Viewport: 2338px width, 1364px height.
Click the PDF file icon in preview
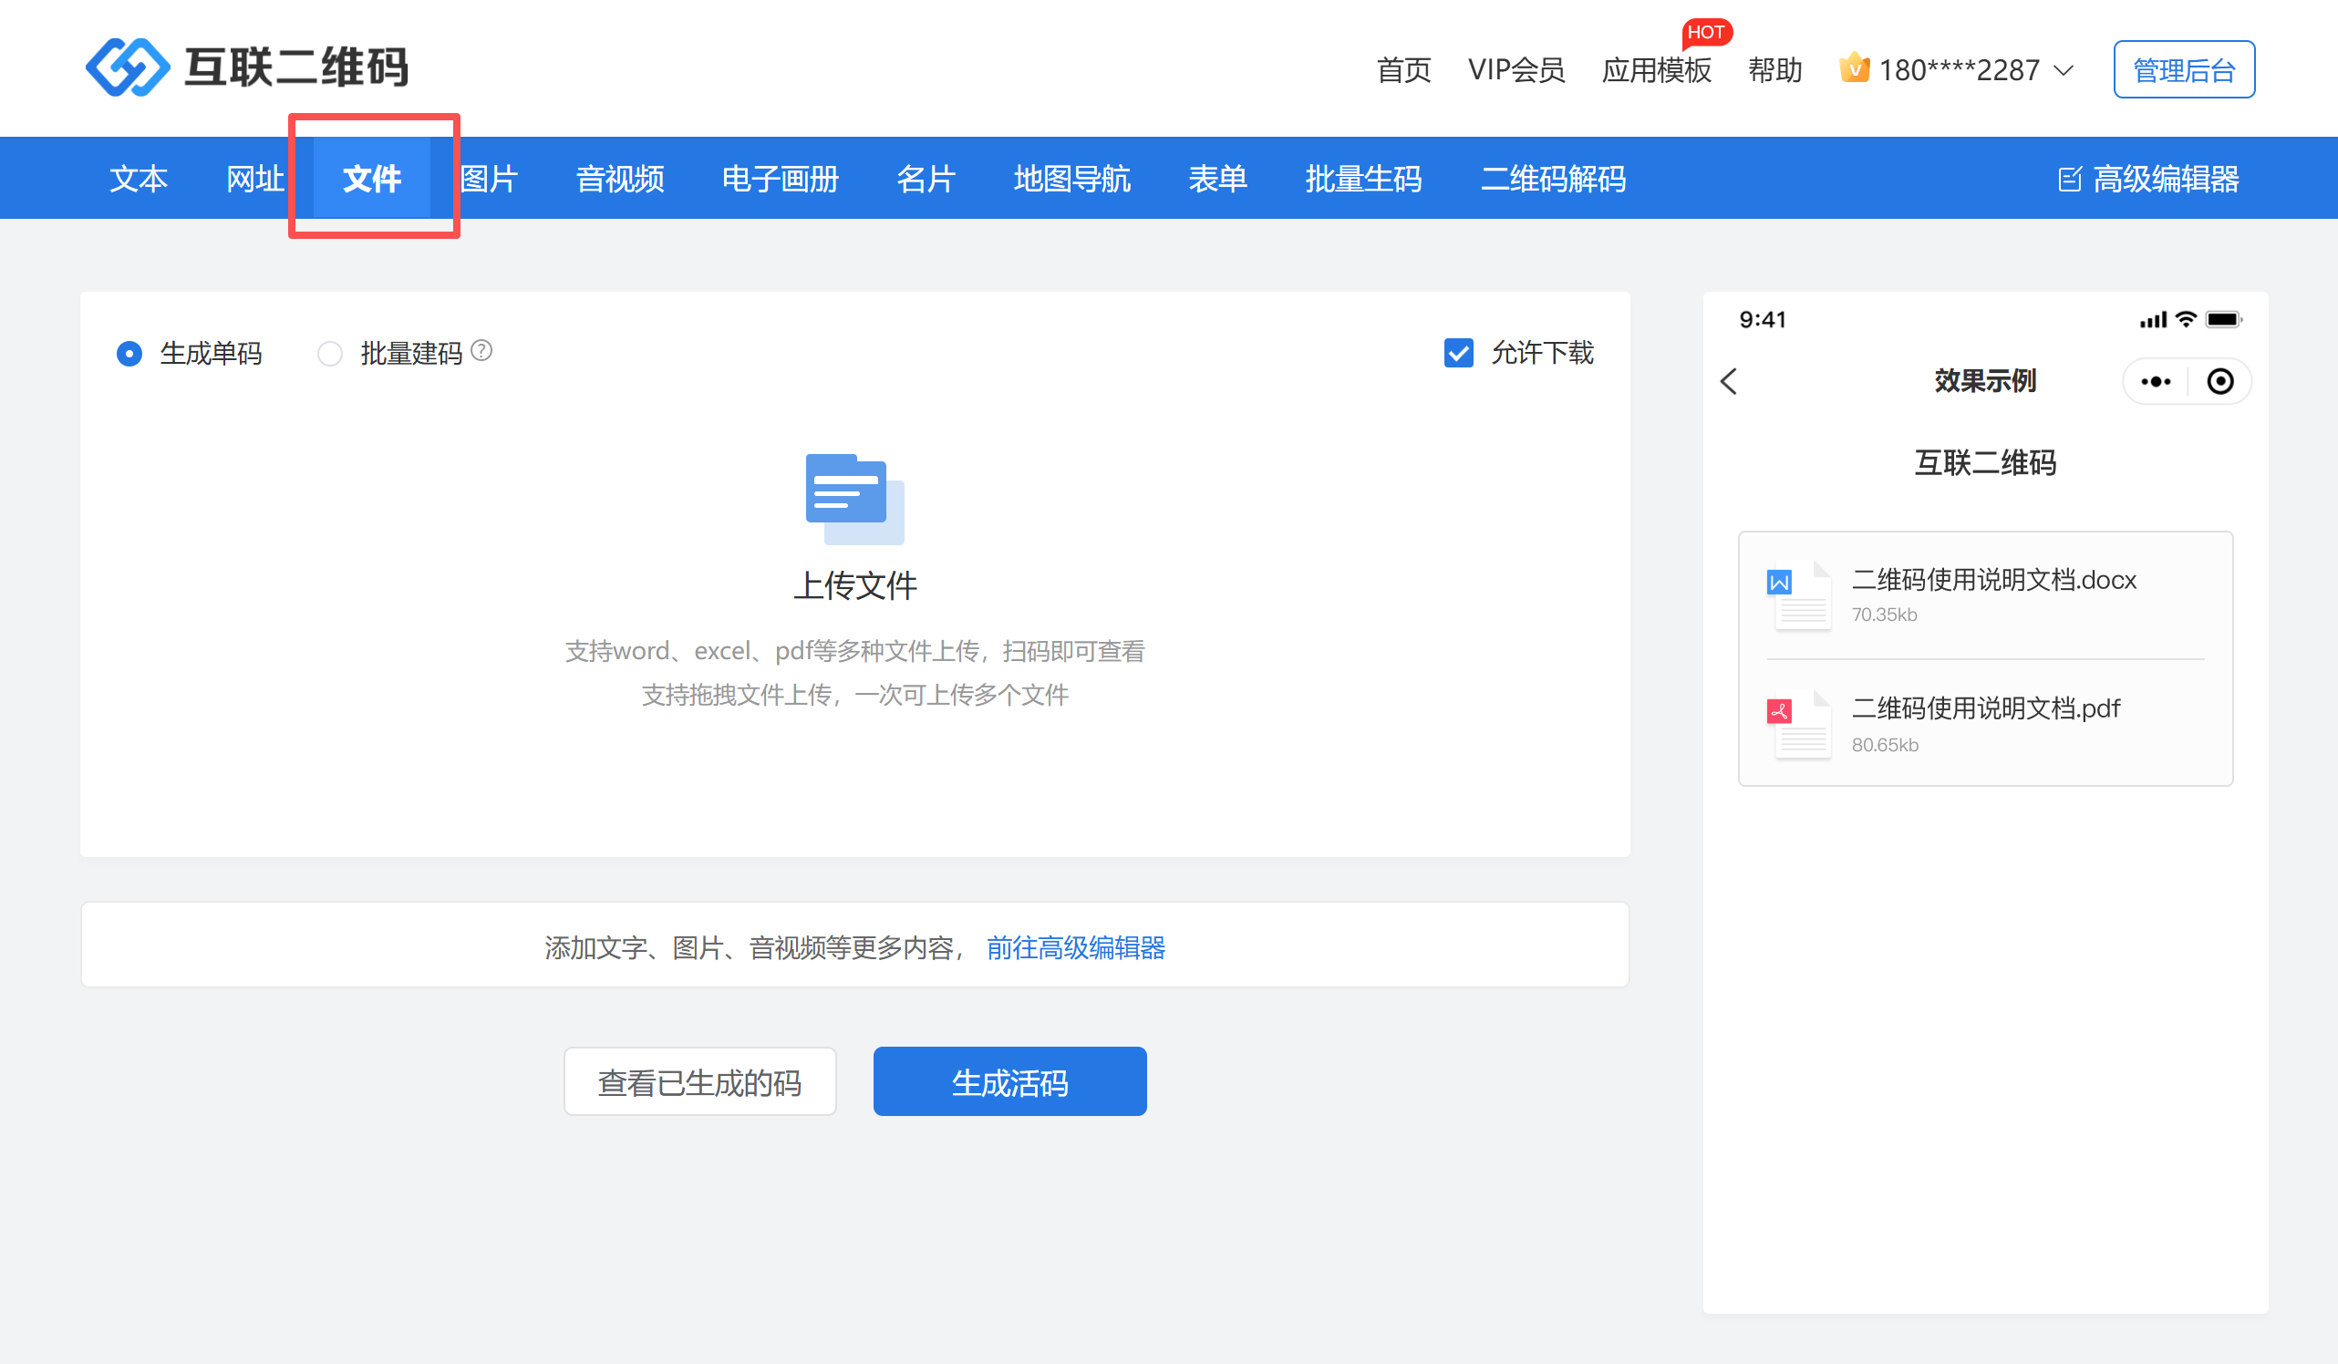pos(1801,726)
